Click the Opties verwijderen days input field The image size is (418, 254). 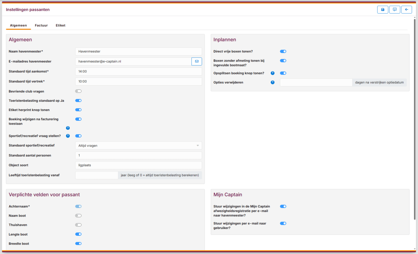(x=316, y=83)
